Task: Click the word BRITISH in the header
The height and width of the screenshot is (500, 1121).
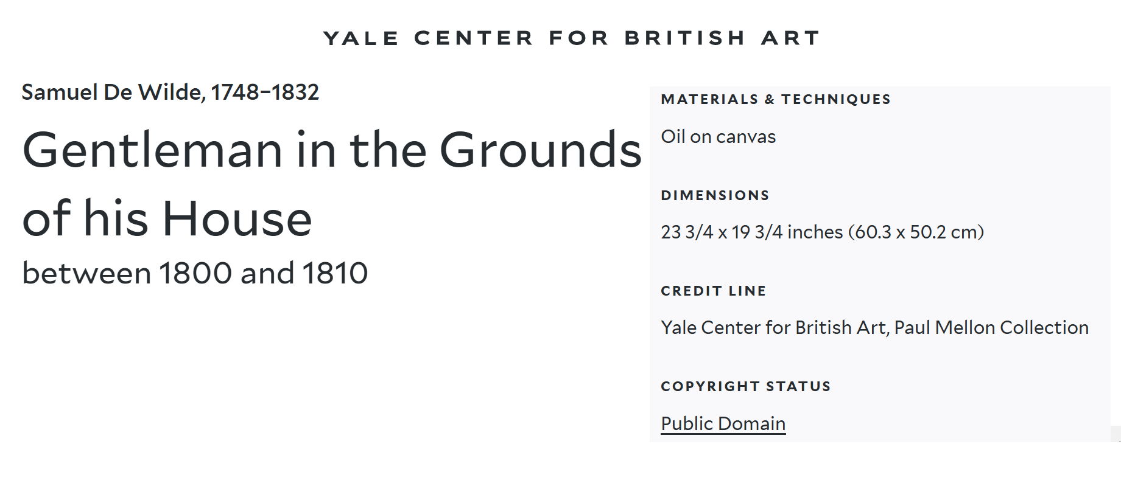Action: point(685,38)
